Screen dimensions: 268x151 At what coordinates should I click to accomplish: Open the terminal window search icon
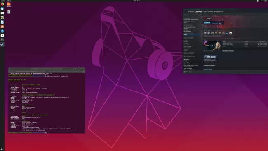pyautogui.click(x=73, y=69)
